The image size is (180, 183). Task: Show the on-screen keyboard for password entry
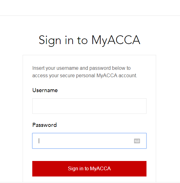click(x=137, y=141)
